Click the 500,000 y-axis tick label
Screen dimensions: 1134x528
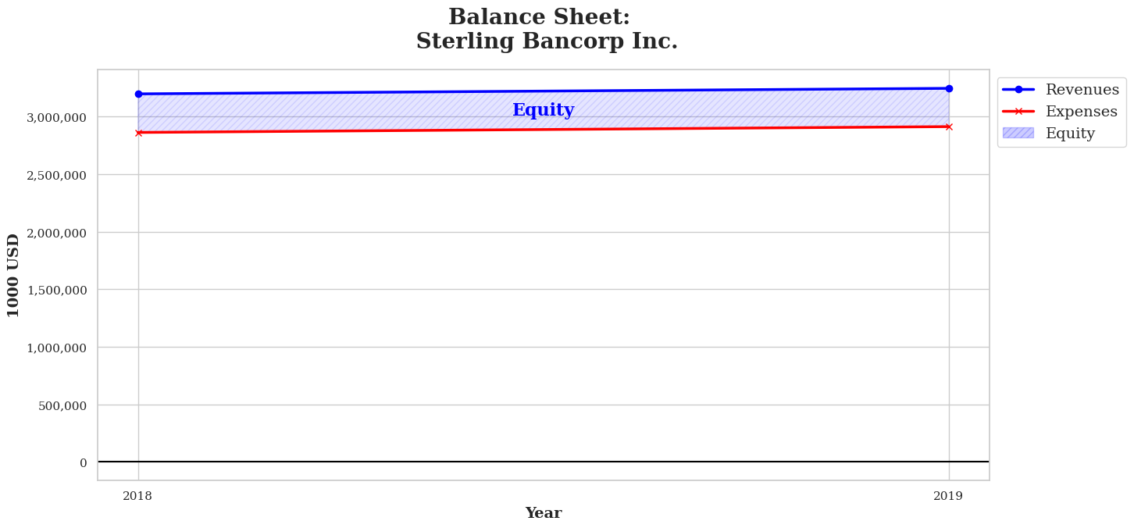62,405
